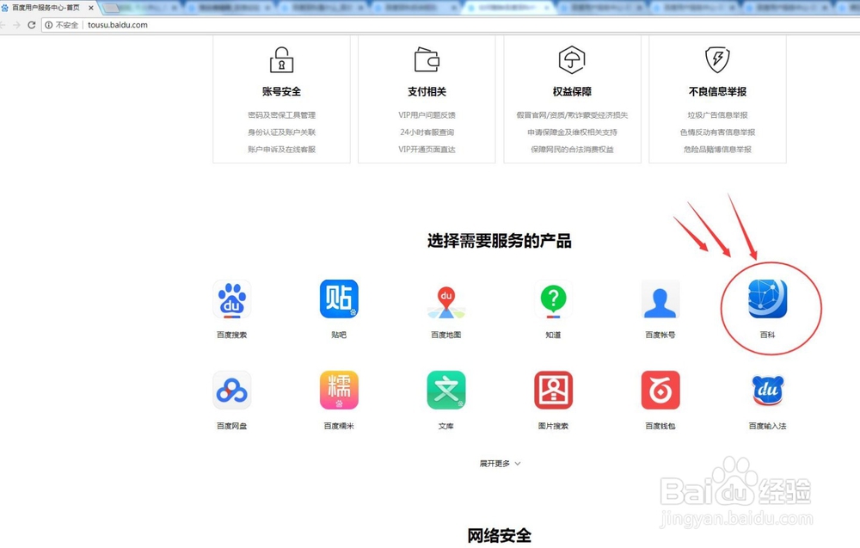Choose the 知道 question mark icon

[553, 300]
